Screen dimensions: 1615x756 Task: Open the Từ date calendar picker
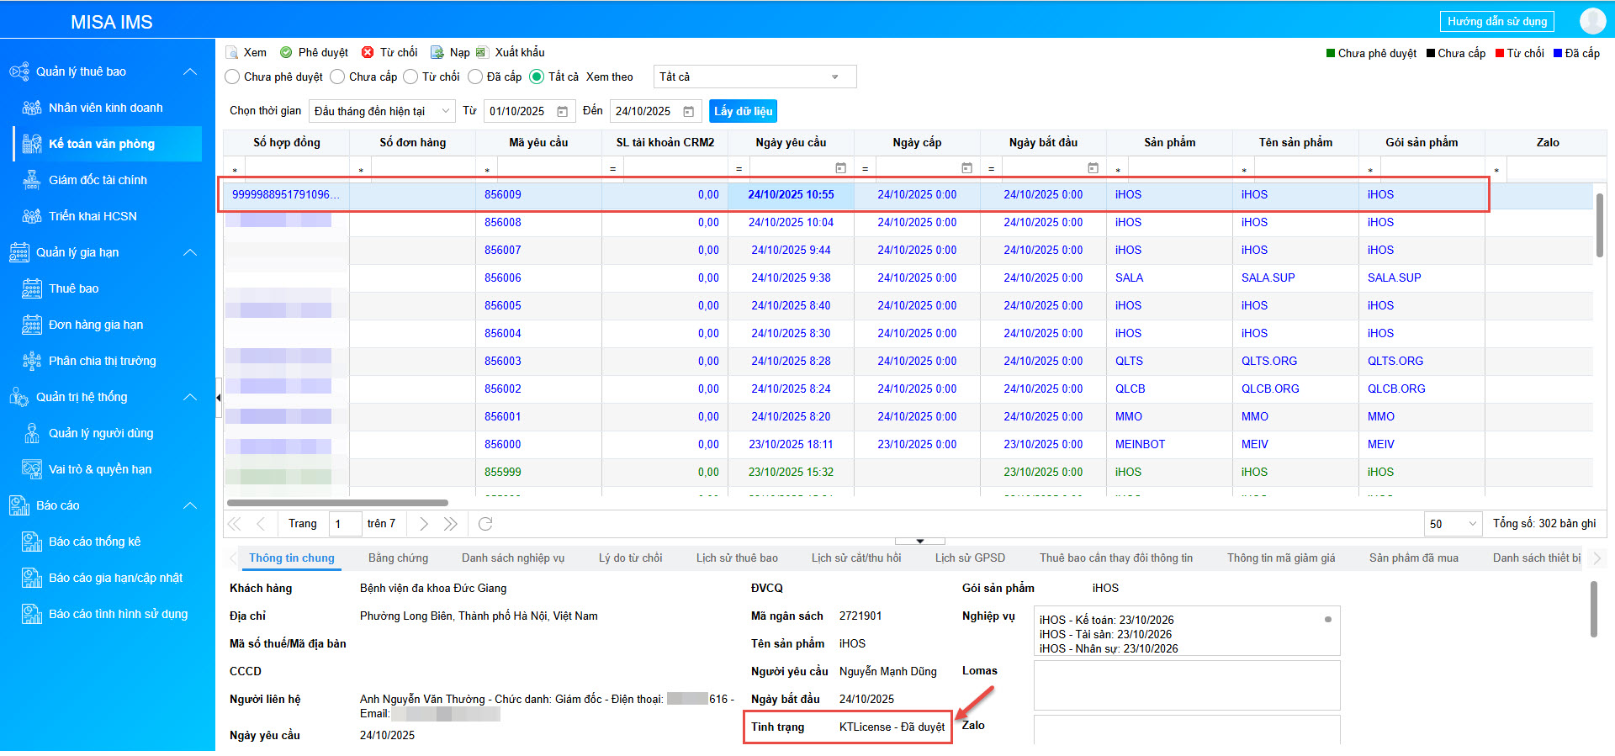[x=563, y=112]
